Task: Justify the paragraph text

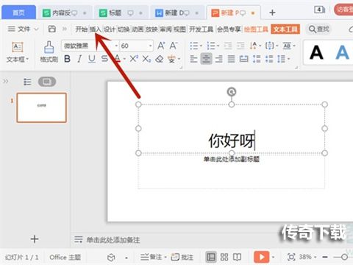Action: click(231, 59)
